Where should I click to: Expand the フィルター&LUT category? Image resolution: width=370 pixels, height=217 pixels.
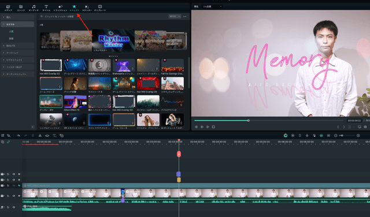pyautogui.click(x=17, y=67)
